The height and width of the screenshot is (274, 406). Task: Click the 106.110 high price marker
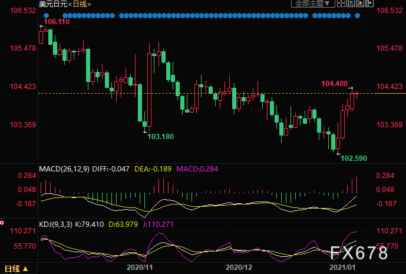(x=57, y=22)
